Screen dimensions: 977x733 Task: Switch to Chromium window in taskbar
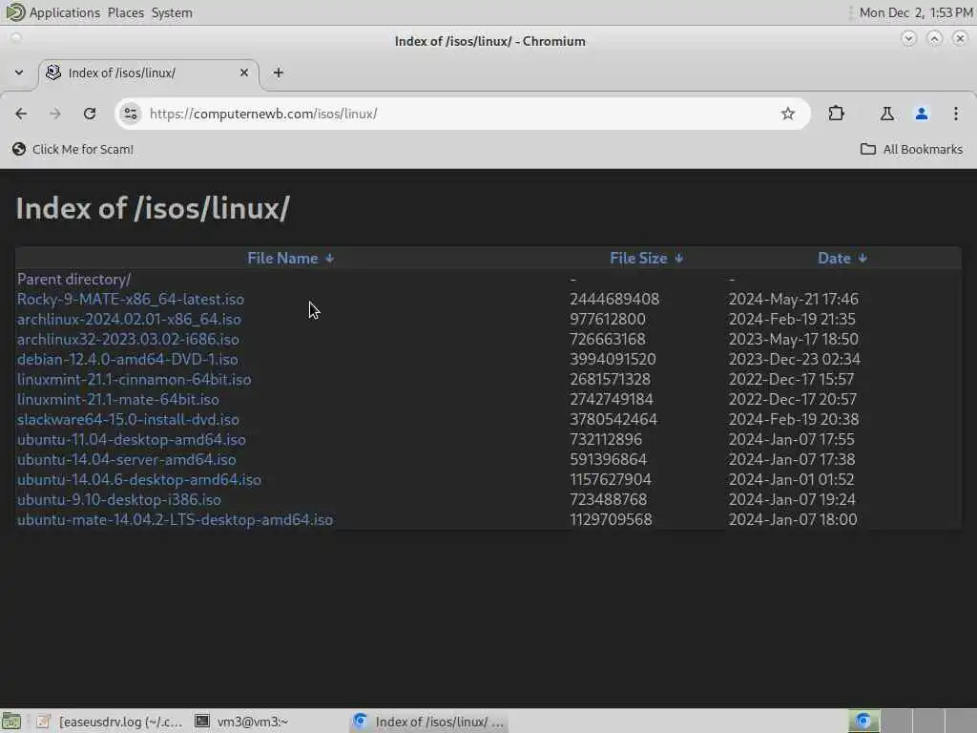click(x=428, y=722)
